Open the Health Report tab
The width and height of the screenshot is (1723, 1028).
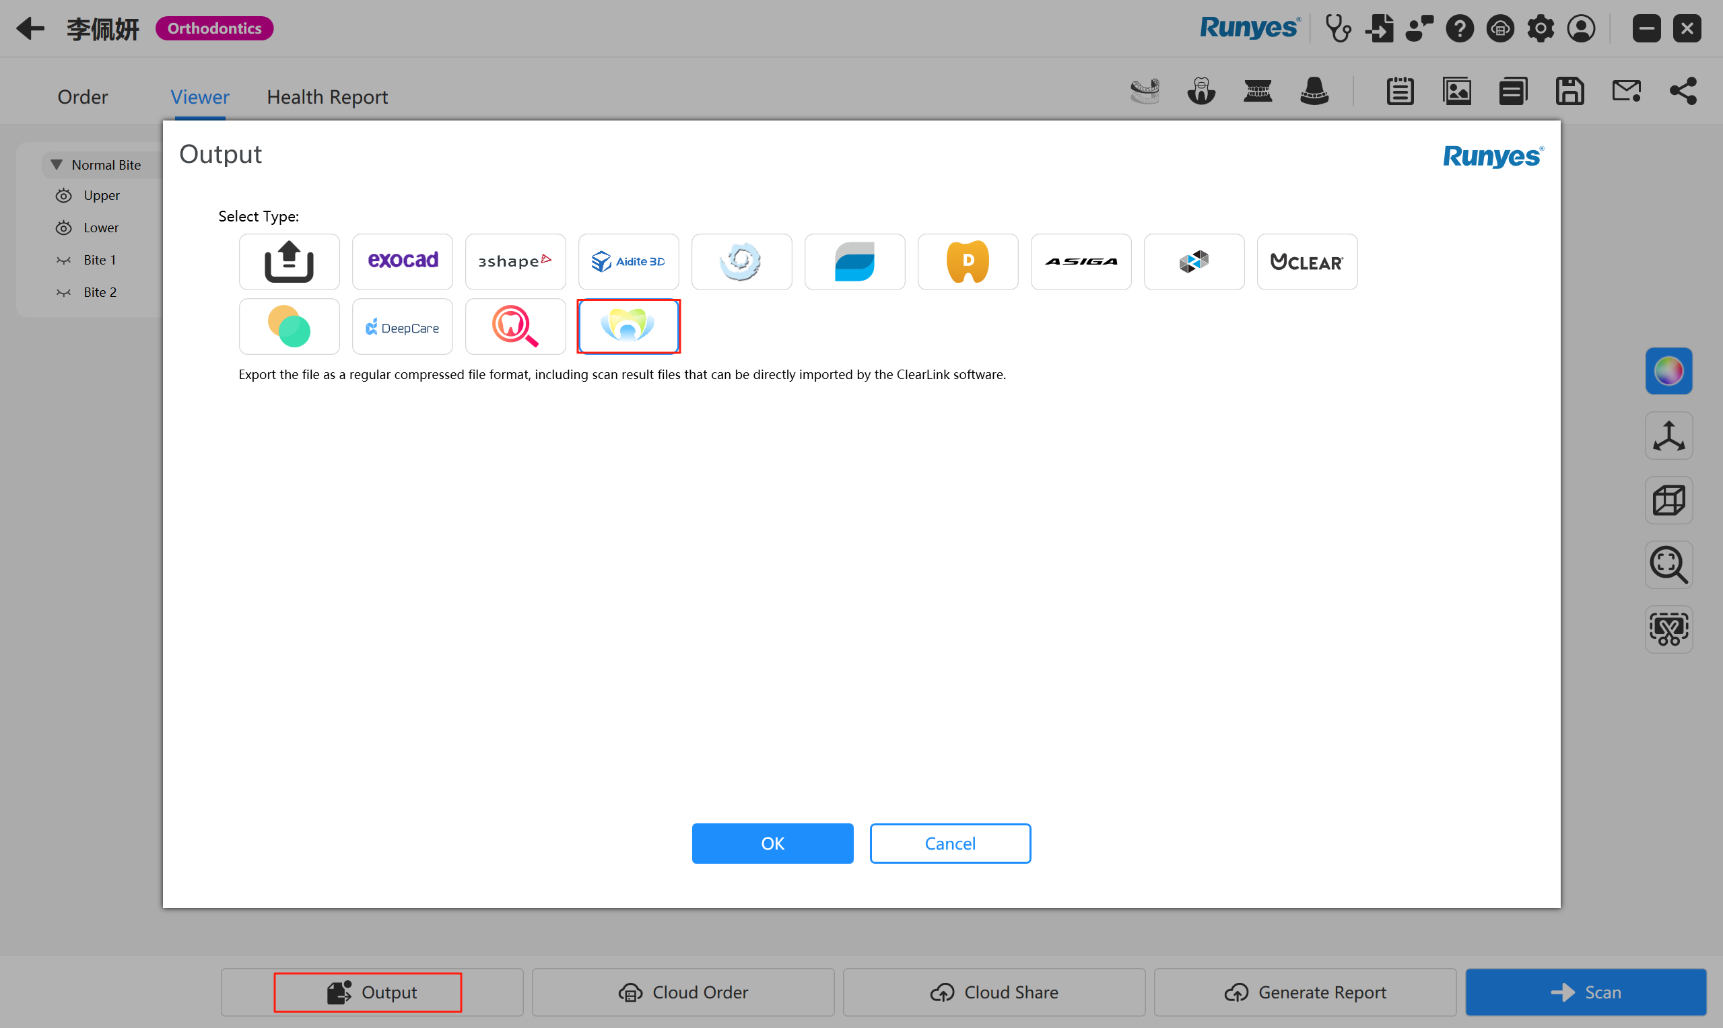[x=327, y=97]
